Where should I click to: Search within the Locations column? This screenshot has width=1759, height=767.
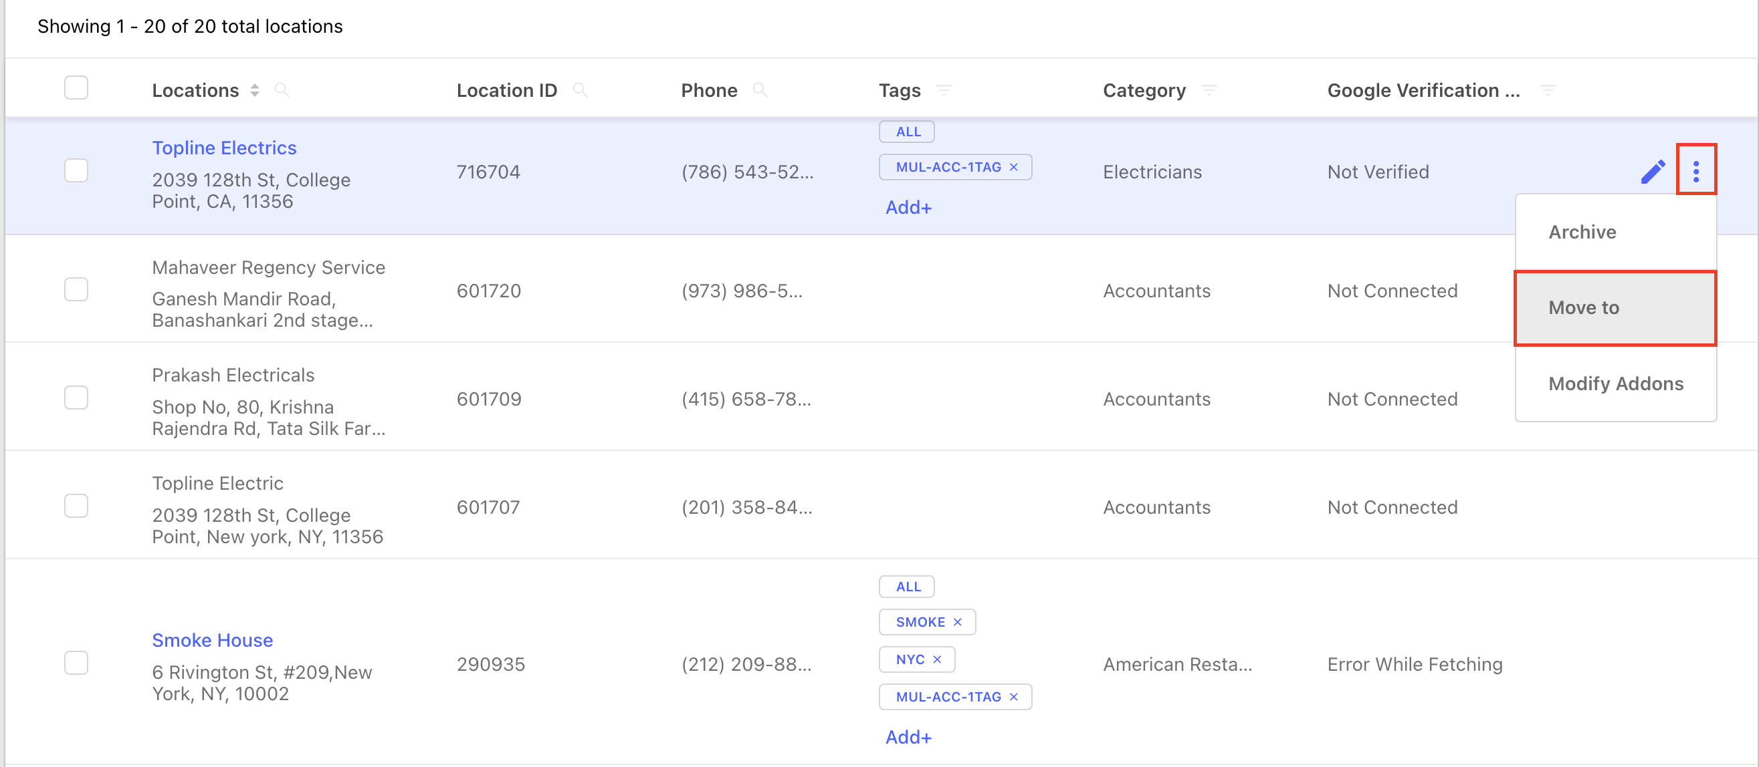[x=282, y=90]
